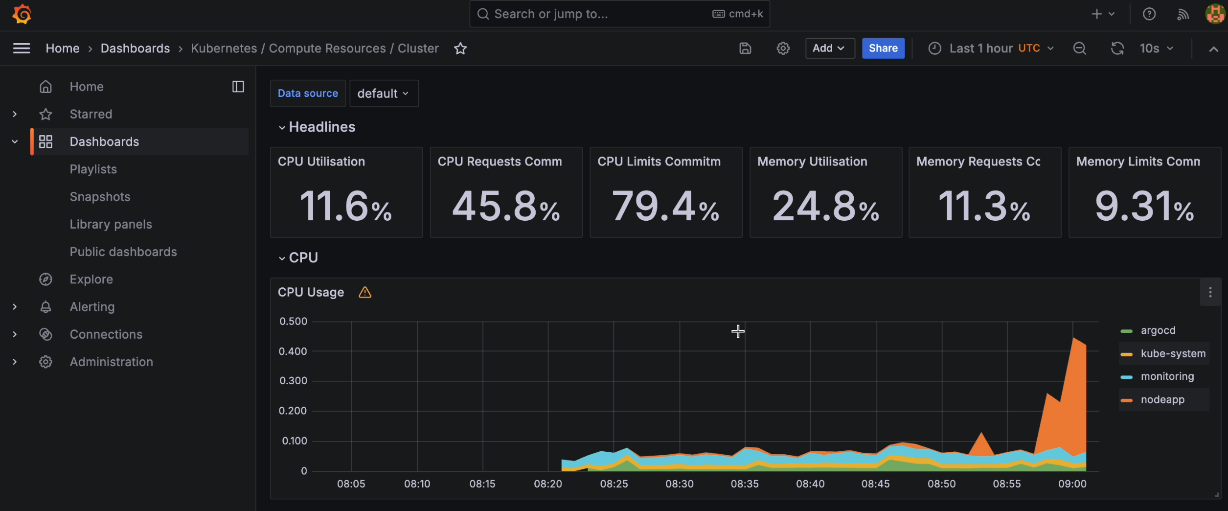
Task: Open the help question mark icon
Action: click(1149, 14)
